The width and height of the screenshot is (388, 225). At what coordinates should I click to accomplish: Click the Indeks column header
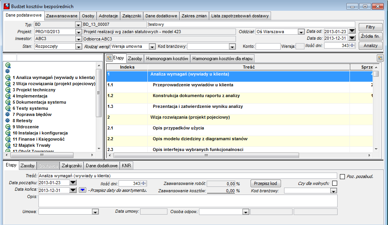click(x=127, y=67)
